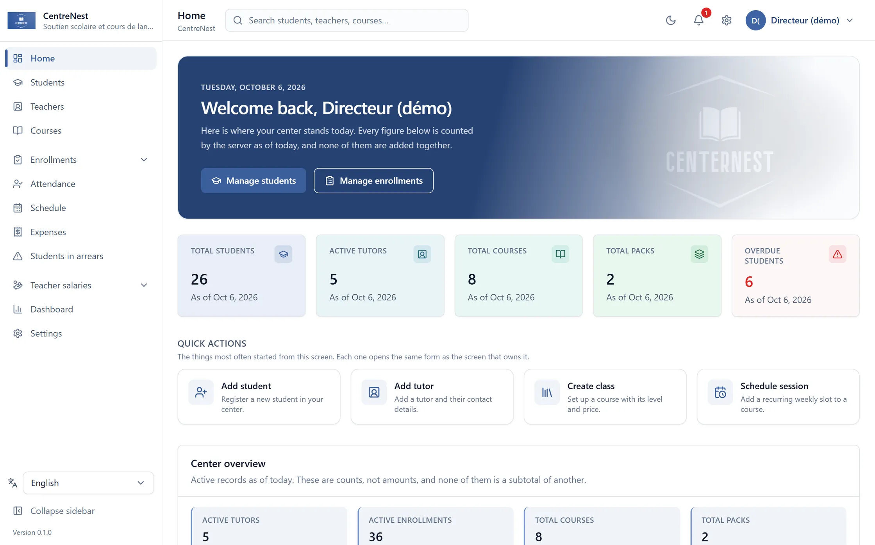
Task: Select Schedule in sidebar
Action: tap(81, 208)
